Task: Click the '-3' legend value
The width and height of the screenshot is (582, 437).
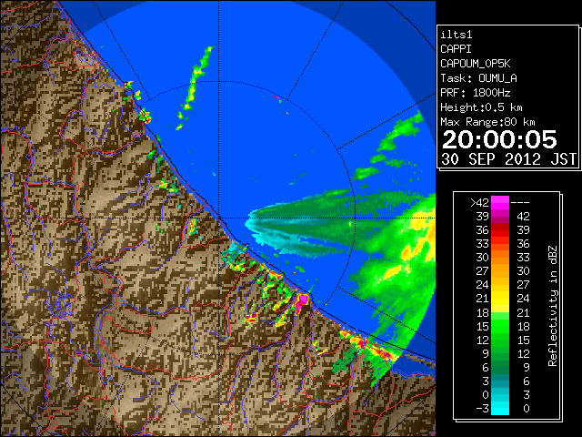Action: pyautogui.click(x=482, y=409)
